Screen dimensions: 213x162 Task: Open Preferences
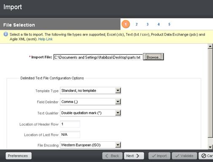[19, 156]
